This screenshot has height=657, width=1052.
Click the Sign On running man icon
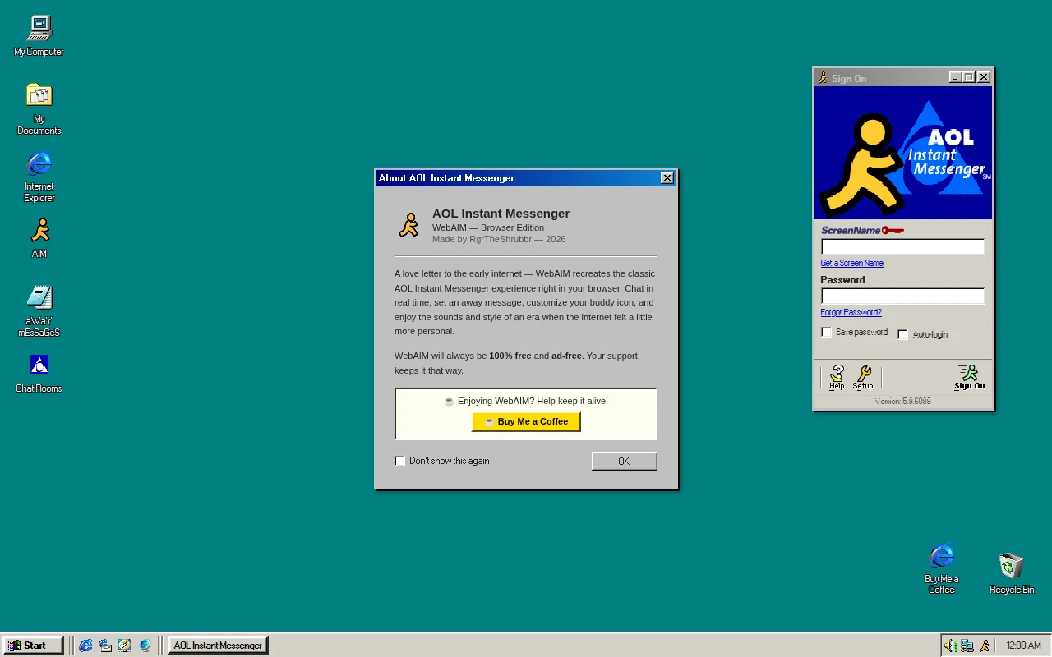pos(970,377)
